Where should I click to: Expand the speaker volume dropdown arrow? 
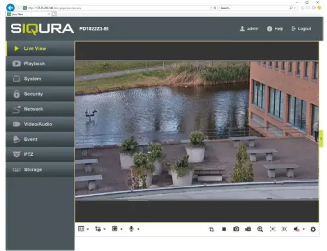(303, 229)
